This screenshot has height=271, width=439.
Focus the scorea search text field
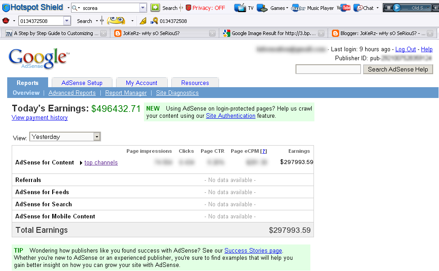pos(110,8)
